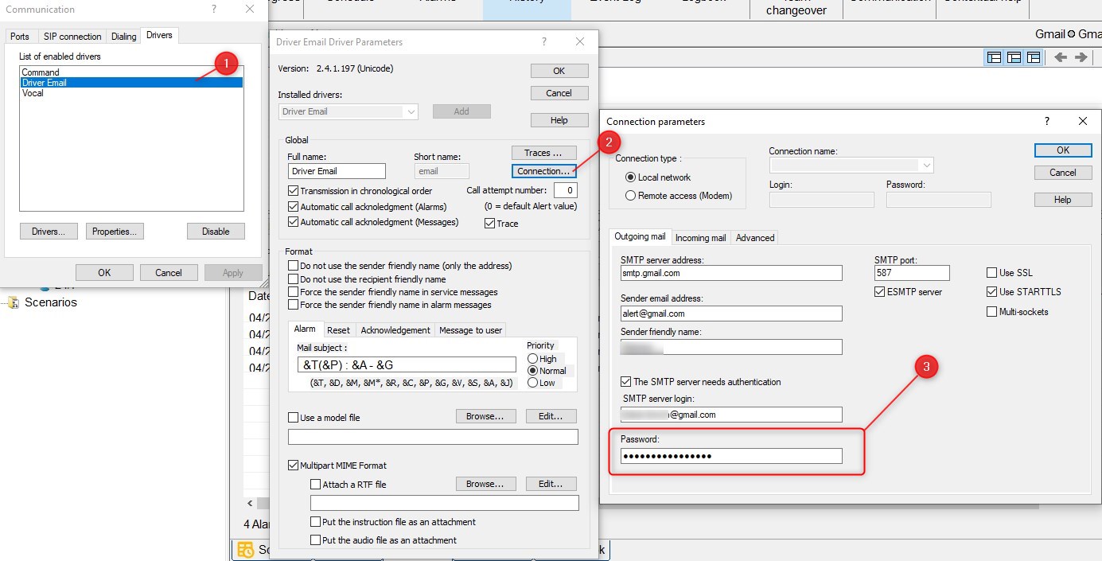Click the back navigation arrow
The height and width of the screenshot is (561, 1102).
[1060, 57]
